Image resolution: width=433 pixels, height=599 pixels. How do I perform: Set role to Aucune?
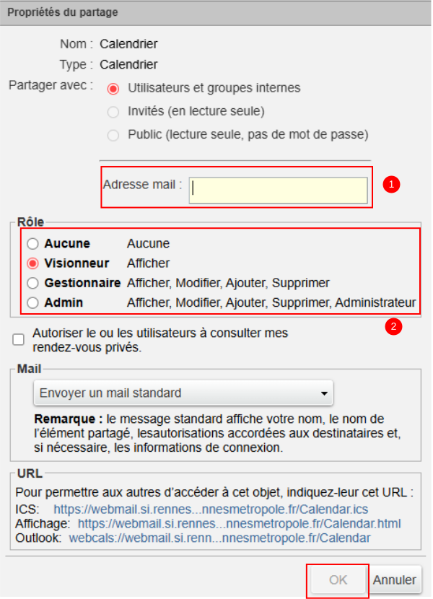32,244
